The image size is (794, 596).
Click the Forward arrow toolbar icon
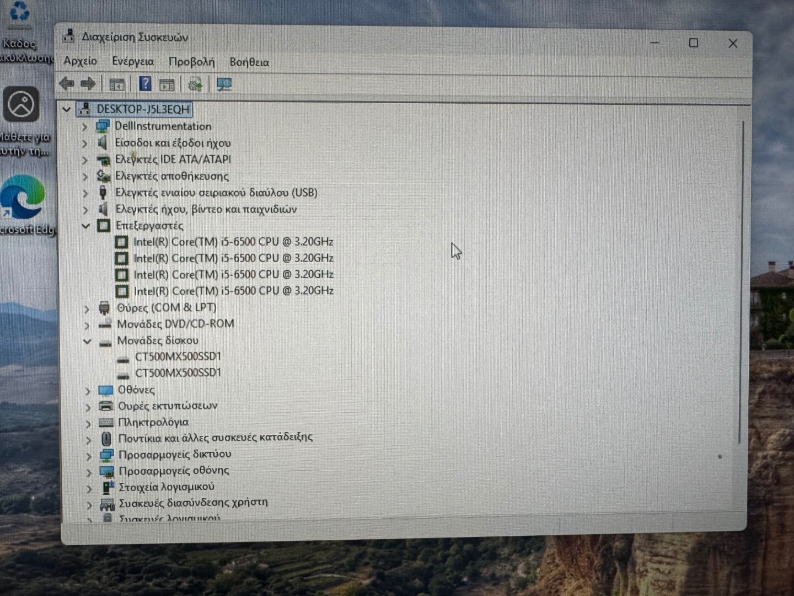(88, 84)
